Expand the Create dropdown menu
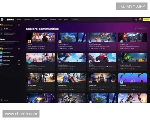150x120 pixels. tap(36, 19)
